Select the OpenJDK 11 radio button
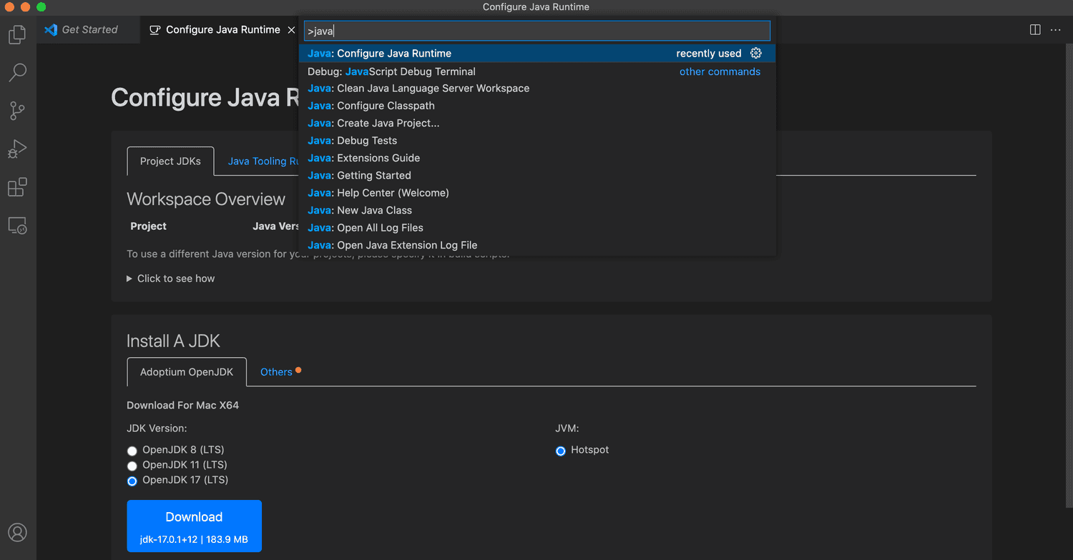The height and width of the screenshot is (560, 1073). coord(132,466)
